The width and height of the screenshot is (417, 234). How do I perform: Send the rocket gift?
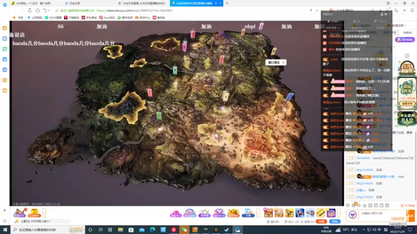point(300,213)
